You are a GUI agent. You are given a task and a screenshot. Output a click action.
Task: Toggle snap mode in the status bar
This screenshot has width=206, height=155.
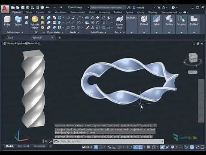[x=101, y=147]
